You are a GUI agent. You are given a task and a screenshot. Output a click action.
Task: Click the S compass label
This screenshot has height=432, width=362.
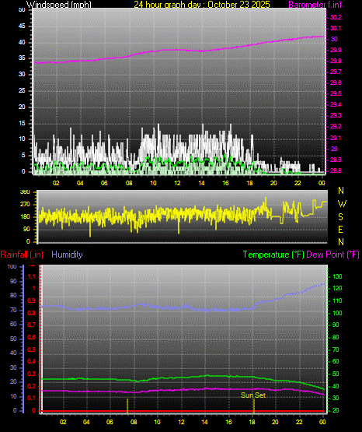click(x=340, y=217)
